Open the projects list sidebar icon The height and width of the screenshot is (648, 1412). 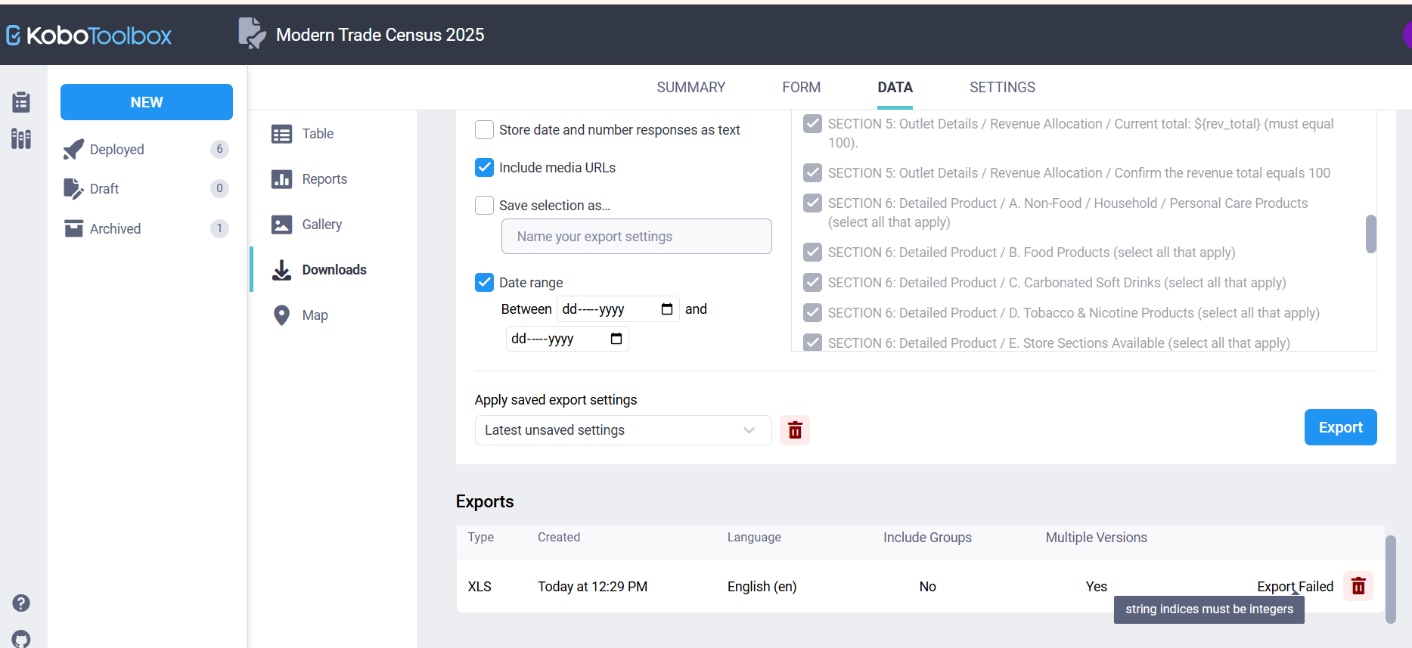point(21,102)
